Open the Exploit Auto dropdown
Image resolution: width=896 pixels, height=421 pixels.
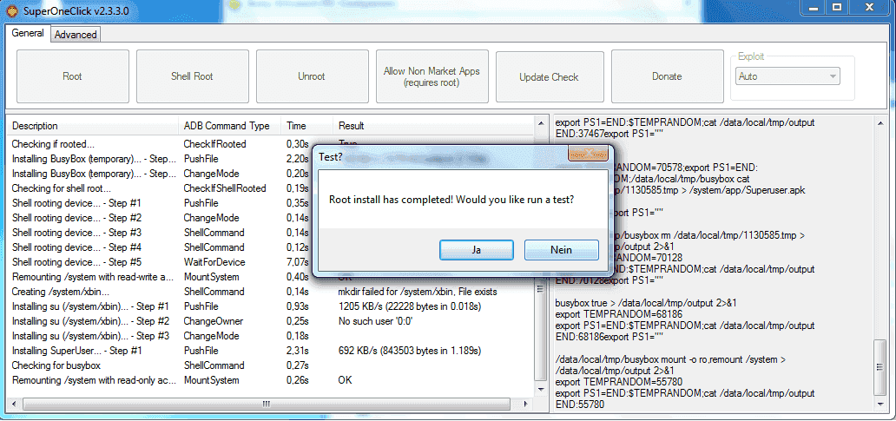(x=787, y=76)
